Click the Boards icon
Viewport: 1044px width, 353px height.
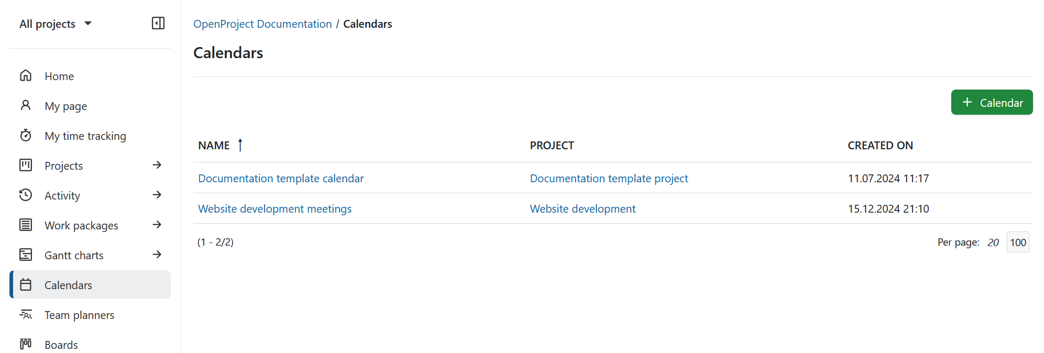[26, 344]
